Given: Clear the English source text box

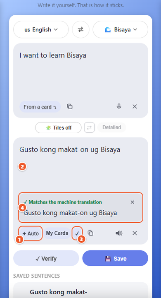Looking at the screenshot, I should click(x=135, y=106).
